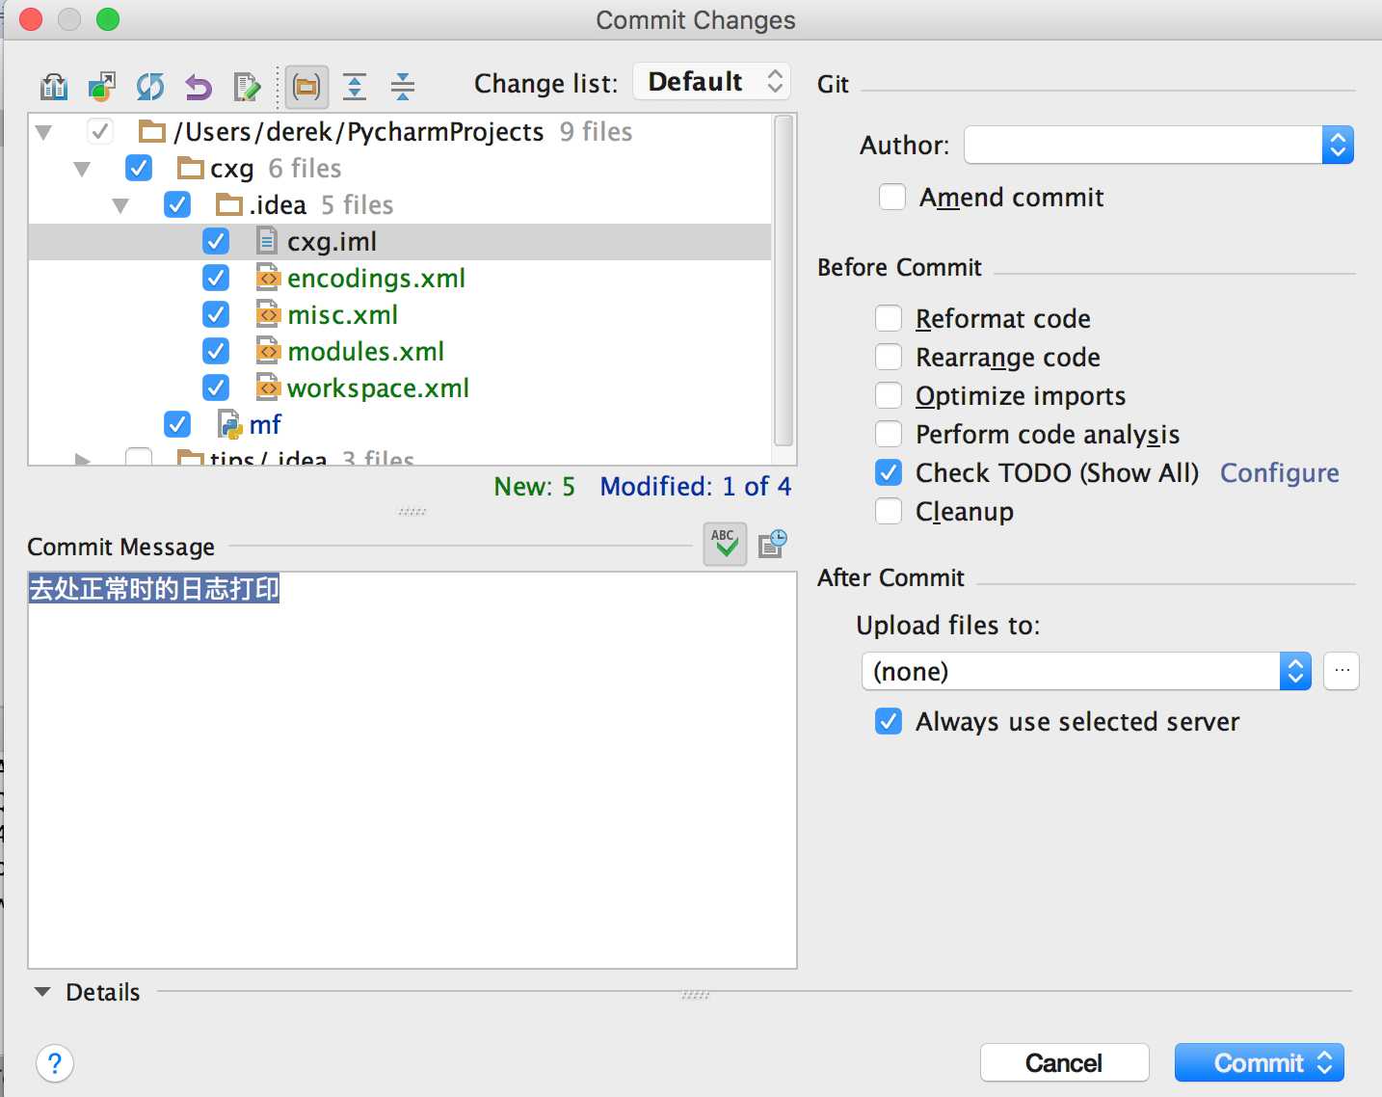The image size is (1382, 1097).
Task: Click the Refresh Changes icon
Action: pos(149,87)
